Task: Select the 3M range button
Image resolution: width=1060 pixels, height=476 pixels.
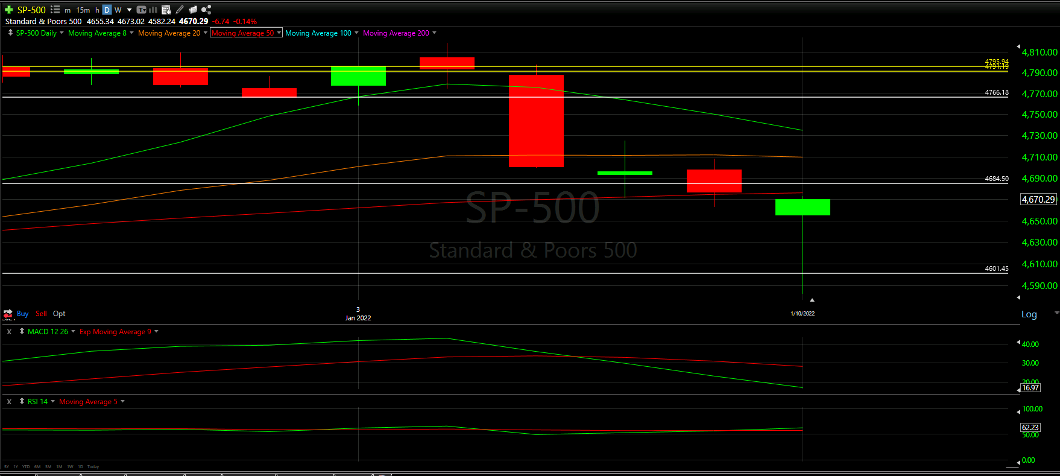Action: [x=48, y=467]
